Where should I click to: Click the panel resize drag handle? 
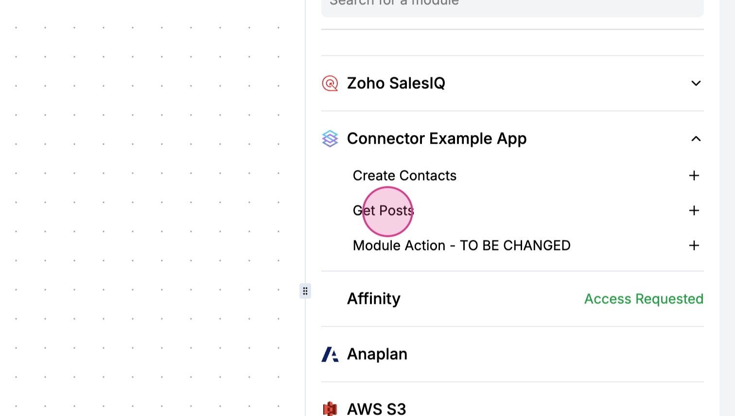[x=305, y=291]
